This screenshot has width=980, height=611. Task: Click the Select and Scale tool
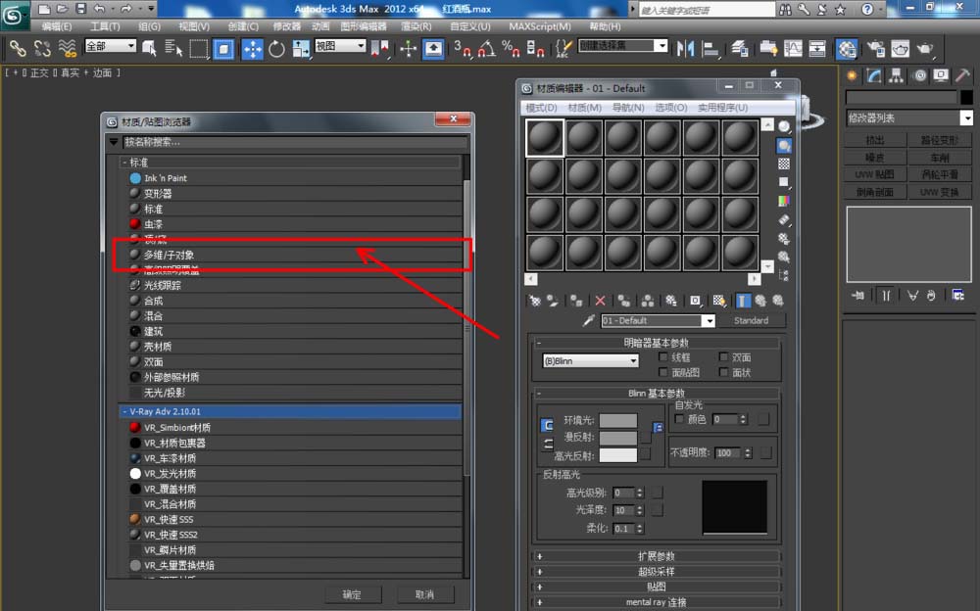pos(301,49)
